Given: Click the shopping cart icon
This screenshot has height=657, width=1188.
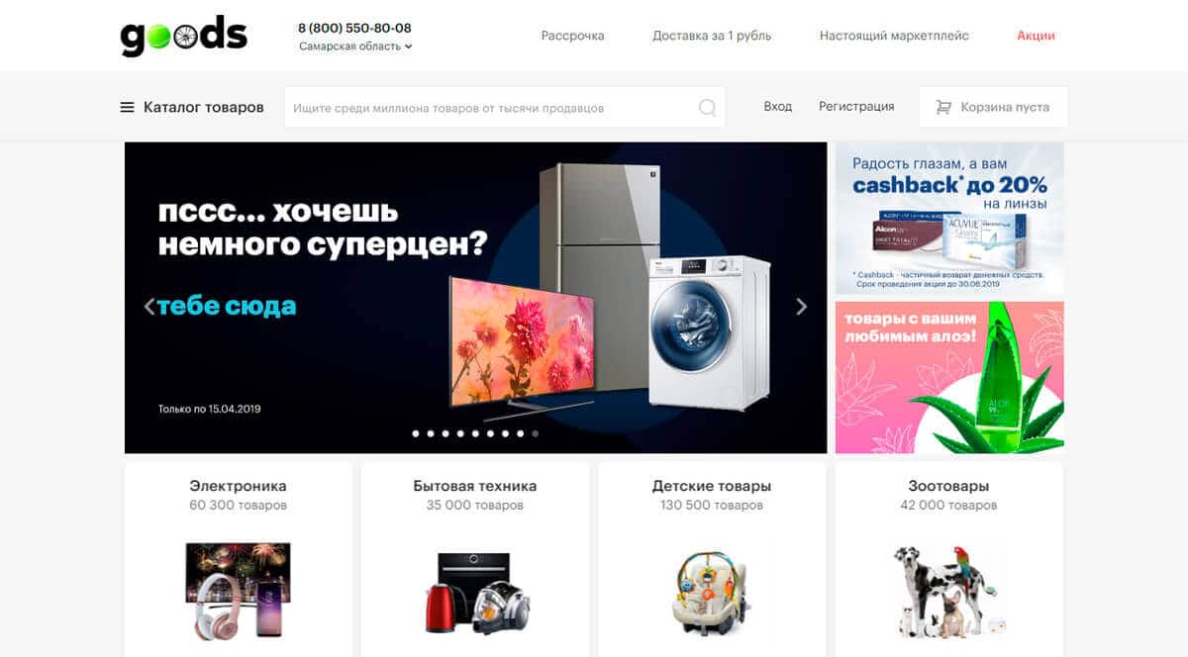Looking at the screenshot, I should [943, 107].
